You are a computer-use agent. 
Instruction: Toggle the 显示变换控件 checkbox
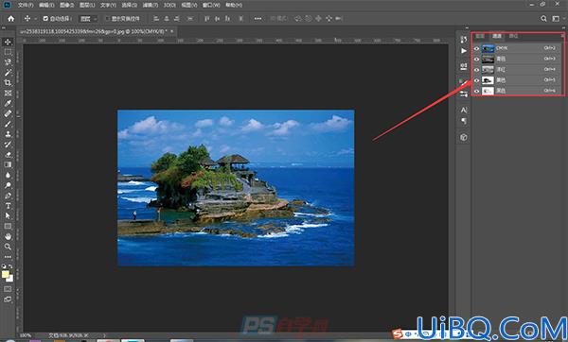(107, 19)
